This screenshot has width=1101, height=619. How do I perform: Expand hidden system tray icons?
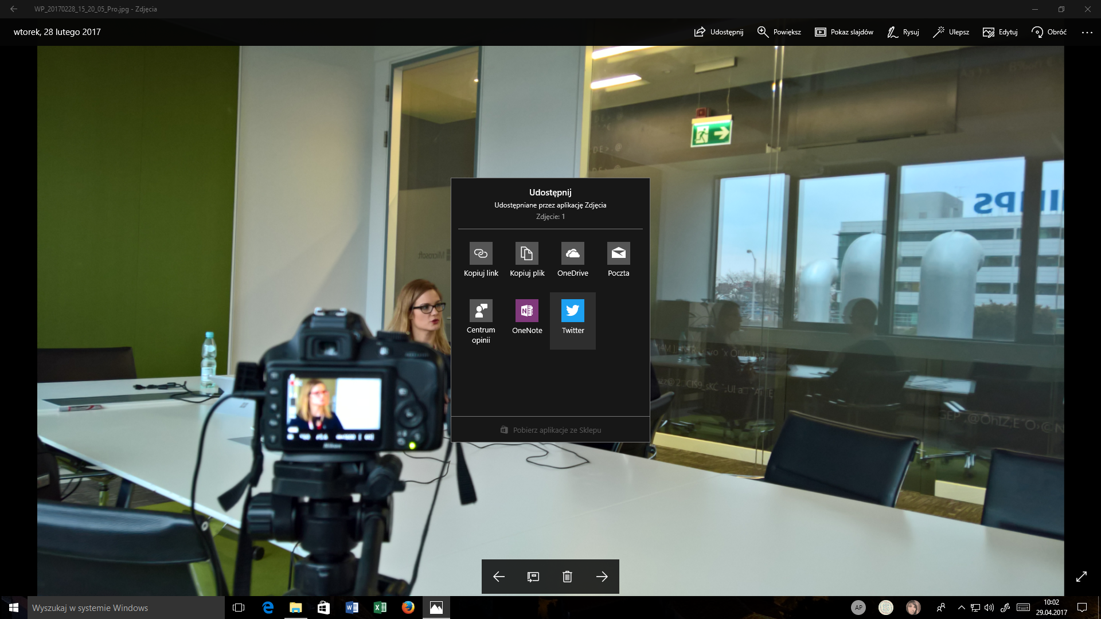click(x=962, y=608)
